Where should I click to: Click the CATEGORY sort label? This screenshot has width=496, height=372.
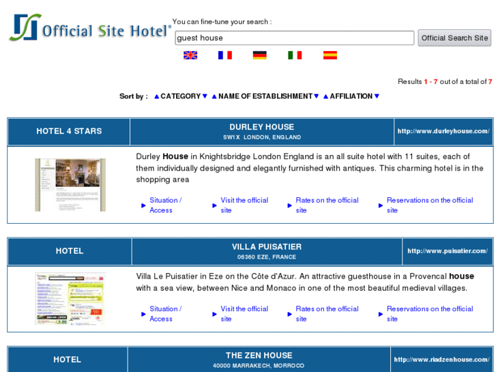[181, 96]
